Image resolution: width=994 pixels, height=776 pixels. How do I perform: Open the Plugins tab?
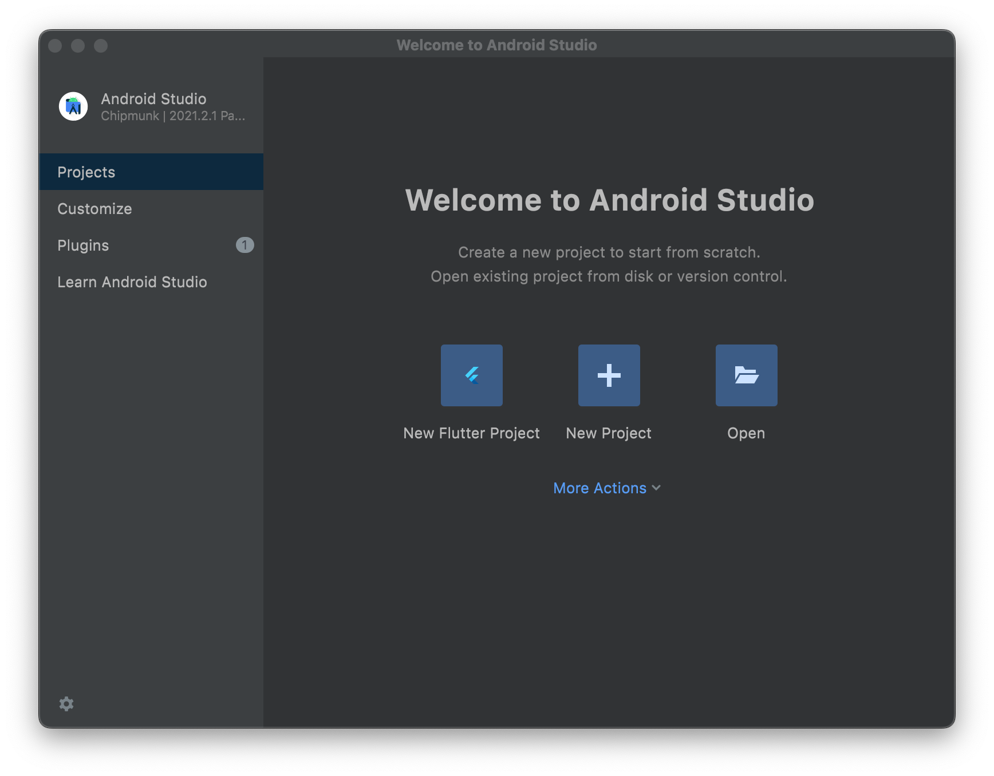(151, 245)
